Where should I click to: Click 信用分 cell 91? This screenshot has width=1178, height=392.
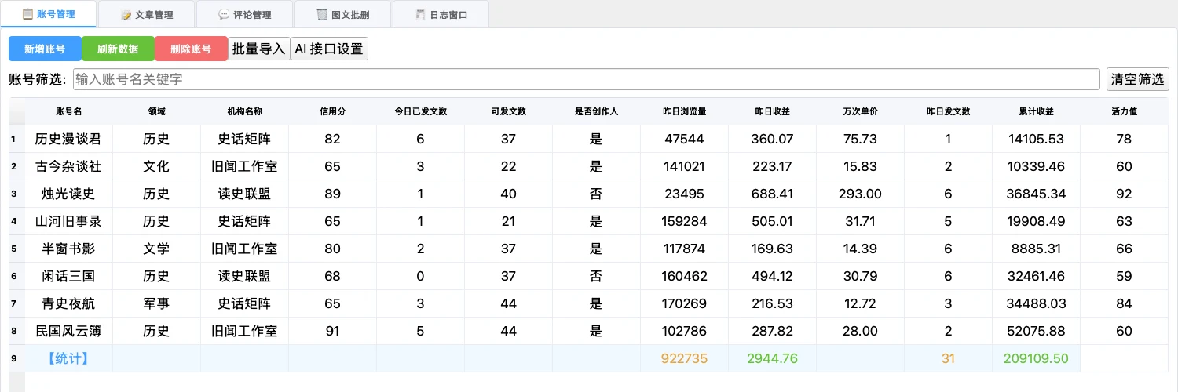332,331
